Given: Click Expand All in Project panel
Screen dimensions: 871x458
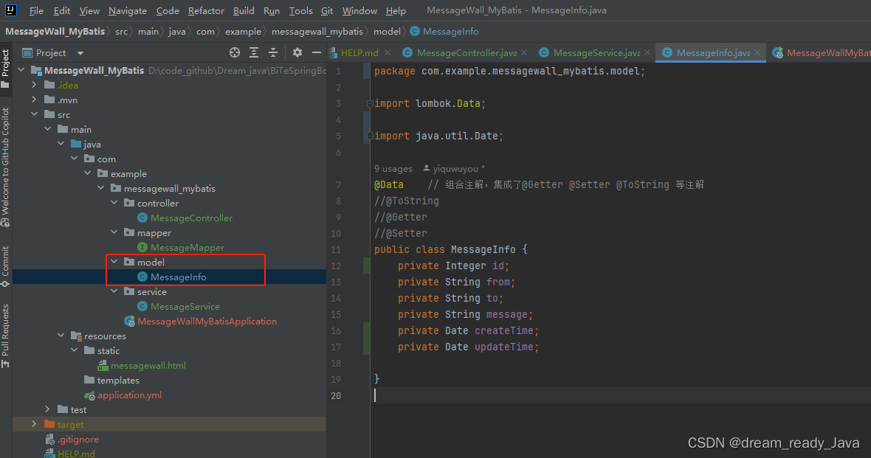Looking at the screenshot, I should coord(254,53).
